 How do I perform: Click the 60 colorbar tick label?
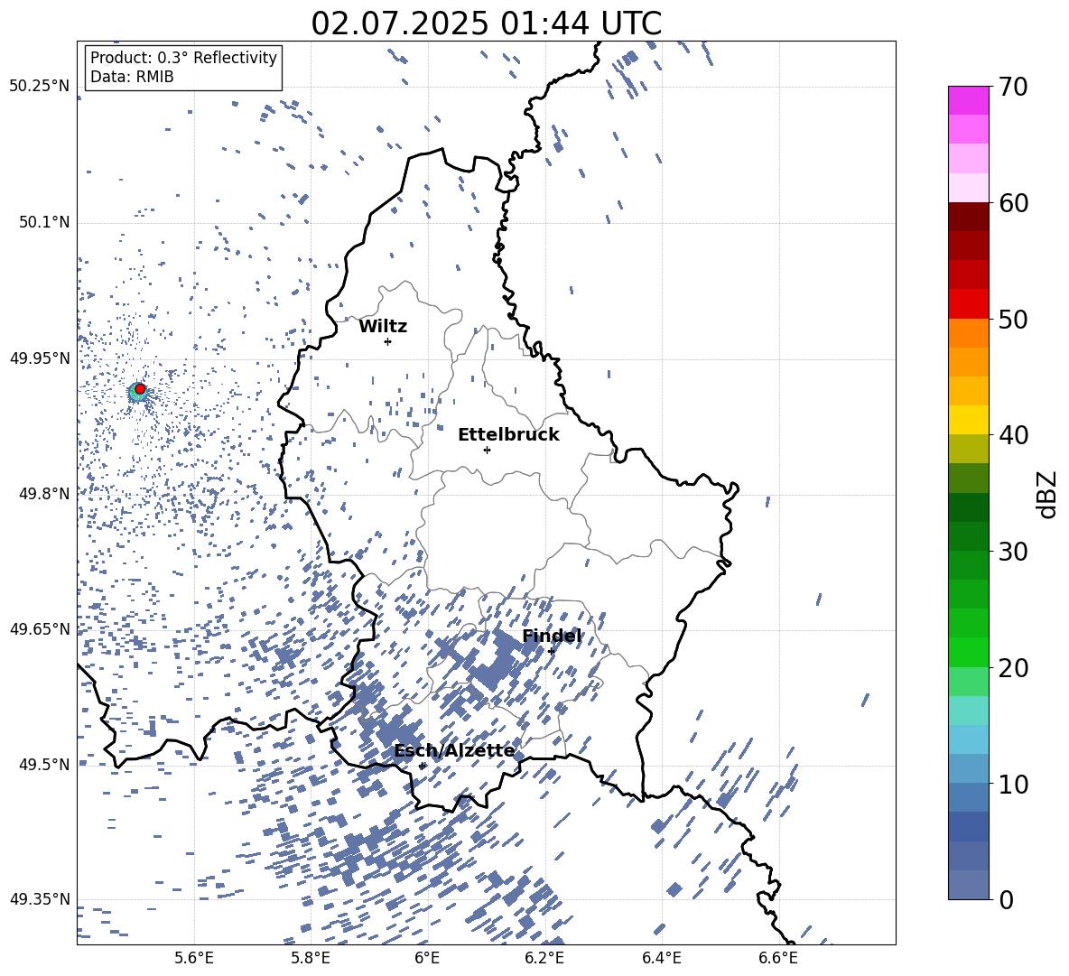click(x=1013, y=203)
